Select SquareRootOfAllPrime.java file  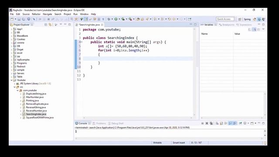tap(40, 118)
